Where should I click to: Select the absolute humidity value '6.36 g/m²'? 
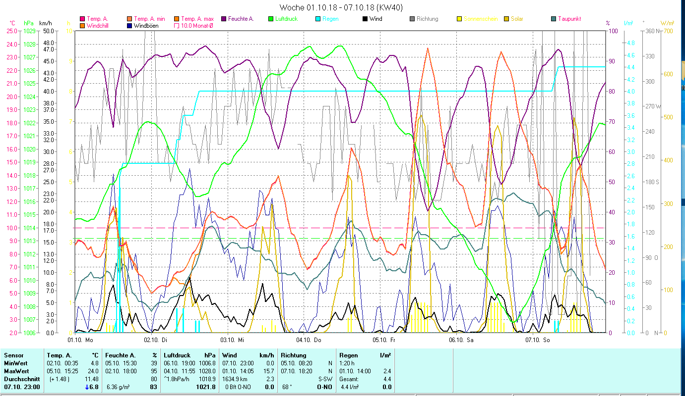click(x=119, y=387)
